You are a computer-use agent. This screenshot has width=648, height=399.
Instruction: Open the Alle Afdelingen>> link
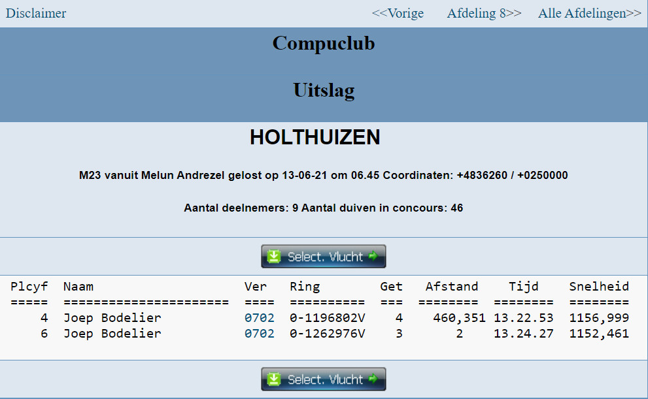(589, 13)
